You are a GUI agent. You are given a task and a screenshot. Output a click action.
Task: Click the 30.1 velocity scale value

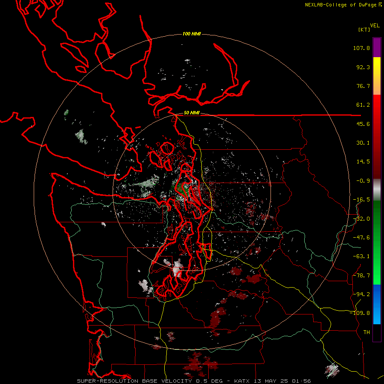click(363, 143)
